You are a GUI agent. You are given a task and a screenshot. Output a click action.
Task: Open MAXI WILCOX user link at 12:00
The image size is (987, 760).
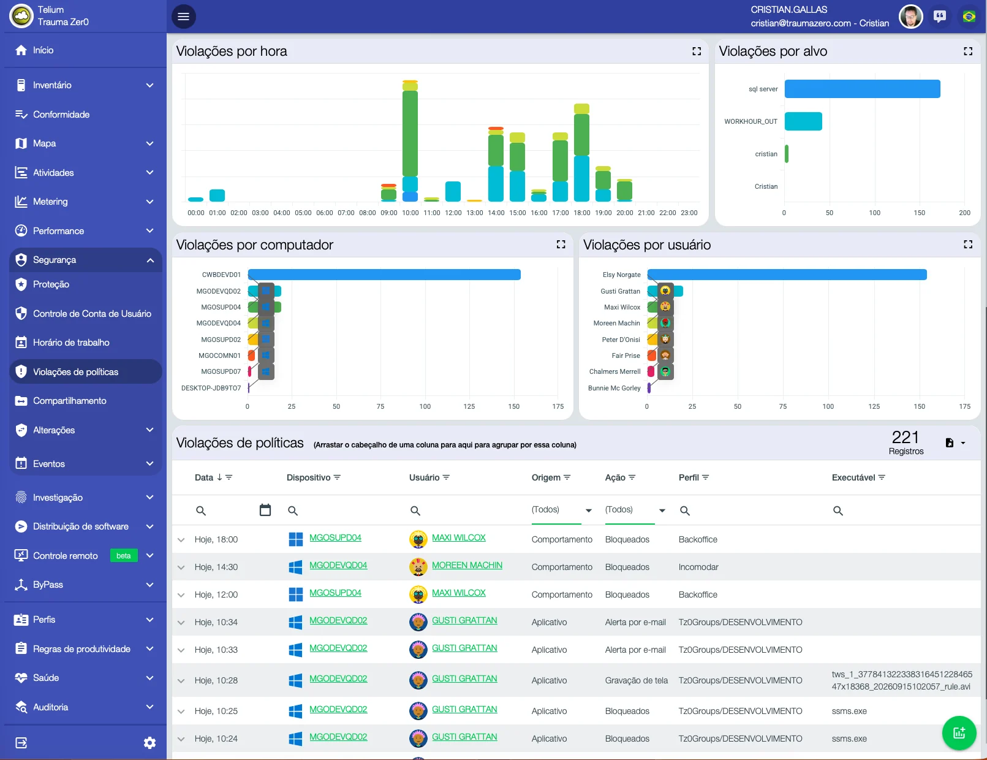click(x=459, y=593)
